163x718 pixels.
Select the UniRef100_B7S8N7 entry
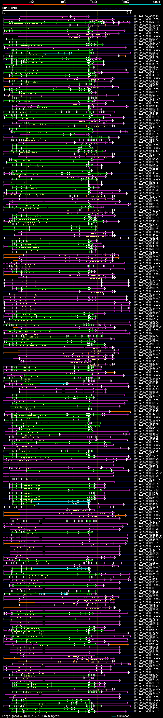[x=146, y=67]
